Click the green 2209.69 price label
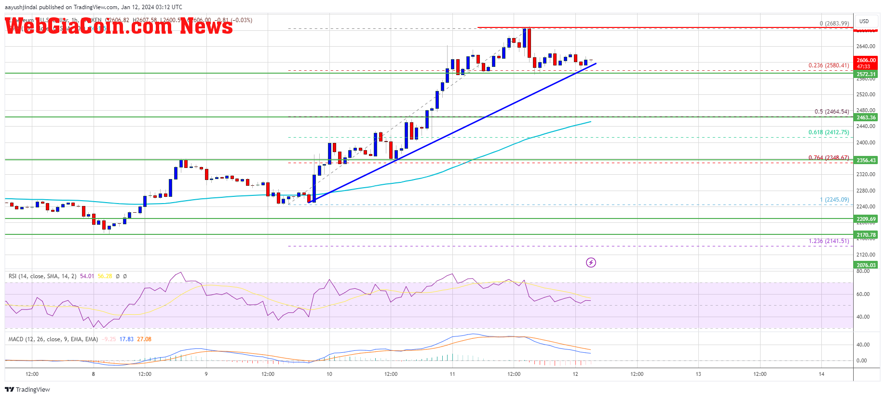Image resolution: width=885 pixels, height=398 pixels. (866, 219)
